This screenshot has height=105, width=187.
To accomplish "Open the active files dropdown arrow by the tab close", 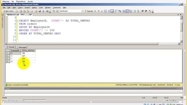I will (178, 15).
